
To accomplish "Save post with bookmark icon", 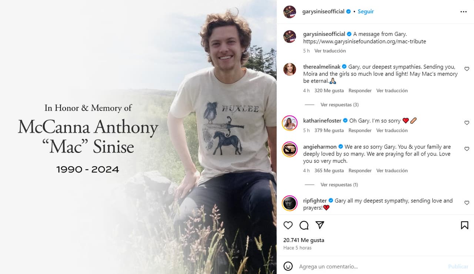I will tap(464, 225).
